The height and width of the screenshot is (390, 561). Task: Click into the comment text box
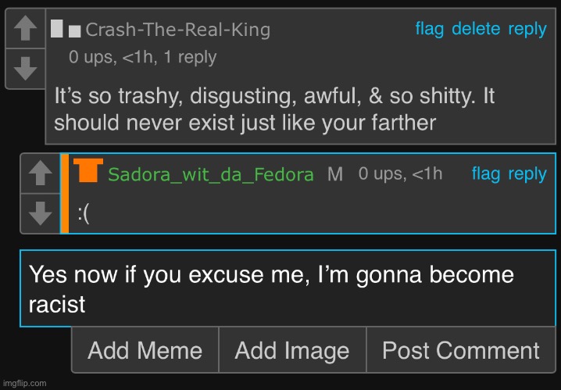288,288
